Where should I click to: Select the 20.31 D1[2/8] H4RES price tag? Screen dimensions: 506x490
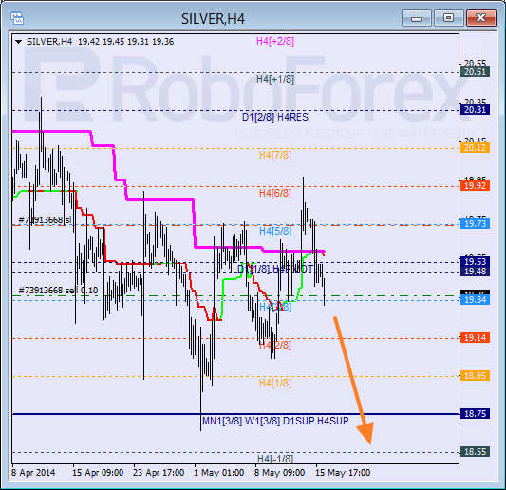[x=475, y=110]
